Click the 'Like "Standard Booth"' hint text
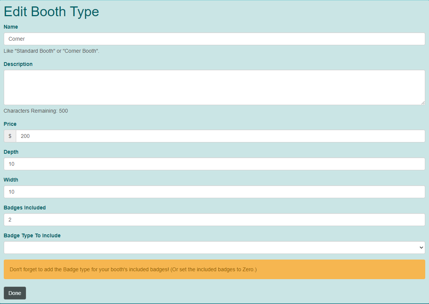Screen dimensions: 429x304 (x=51, y=51)
